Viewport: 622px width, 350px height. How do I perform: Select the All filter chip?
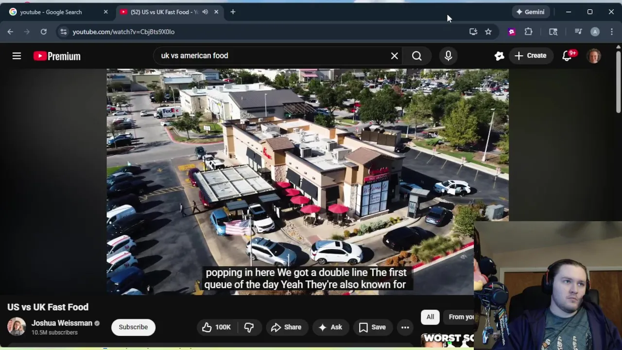430,317
